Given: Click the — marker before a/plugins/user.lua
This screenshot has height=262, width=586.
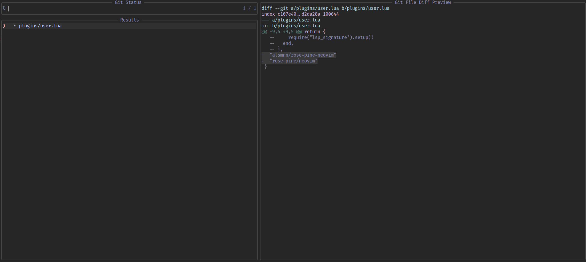Looking at the screenshot, I should (265, 20).
